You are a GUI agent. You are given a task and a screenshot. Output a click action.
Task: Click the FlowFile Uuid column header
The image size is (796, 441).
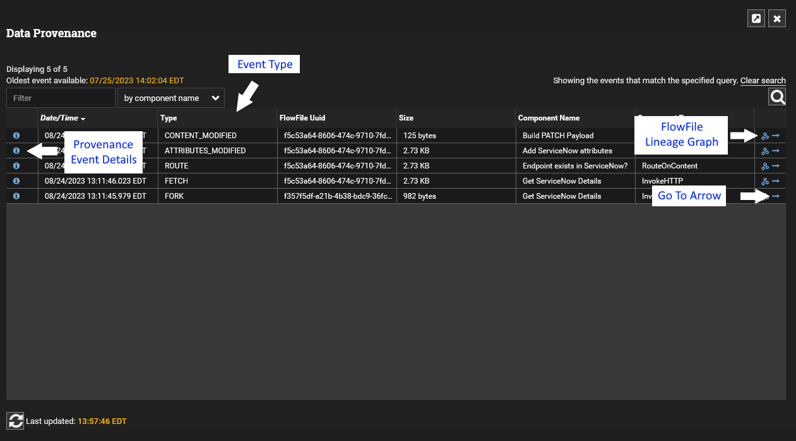point(302,118)
